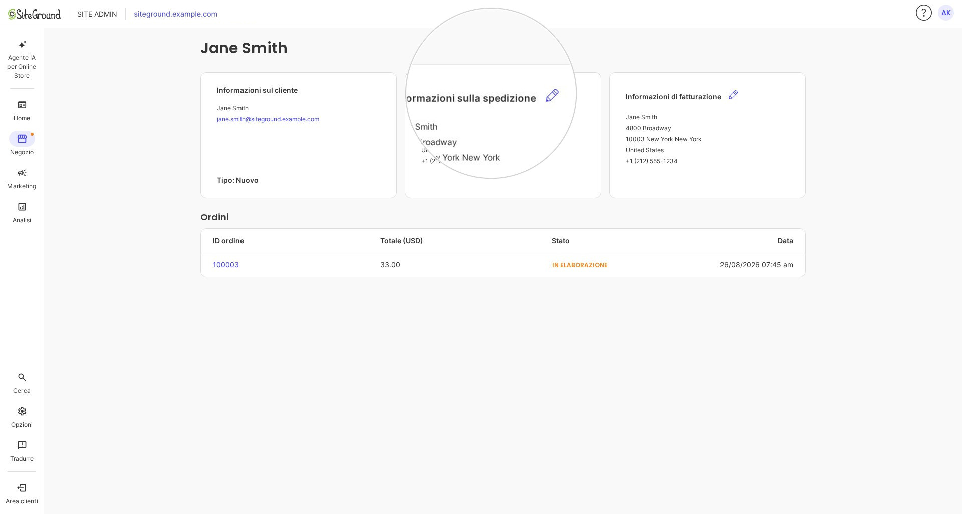This screenshot has width=962, height=514.
Task: Click the 26/08/2026 07:45 am date
Action: pos(756,265)
